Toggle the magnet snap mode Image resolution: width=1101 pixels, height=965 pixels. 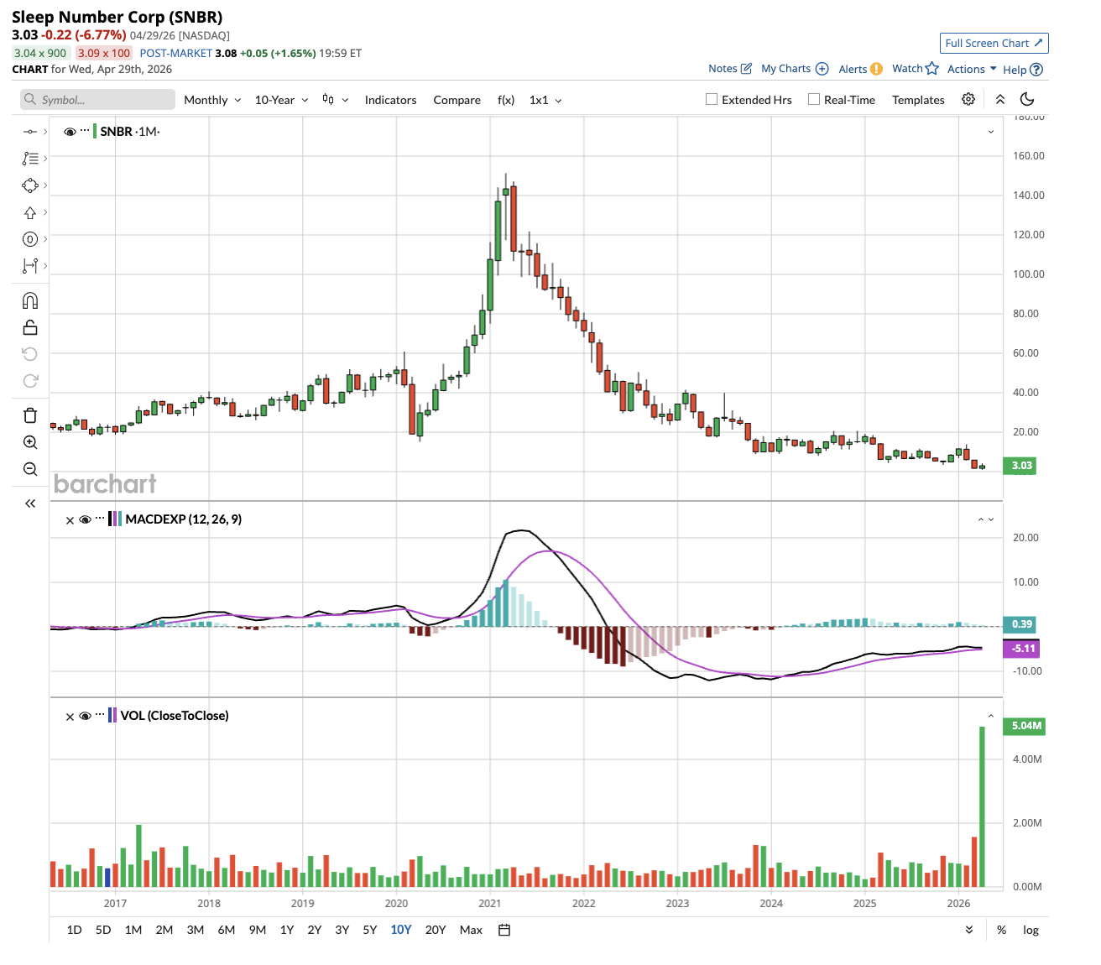[30, 300]
